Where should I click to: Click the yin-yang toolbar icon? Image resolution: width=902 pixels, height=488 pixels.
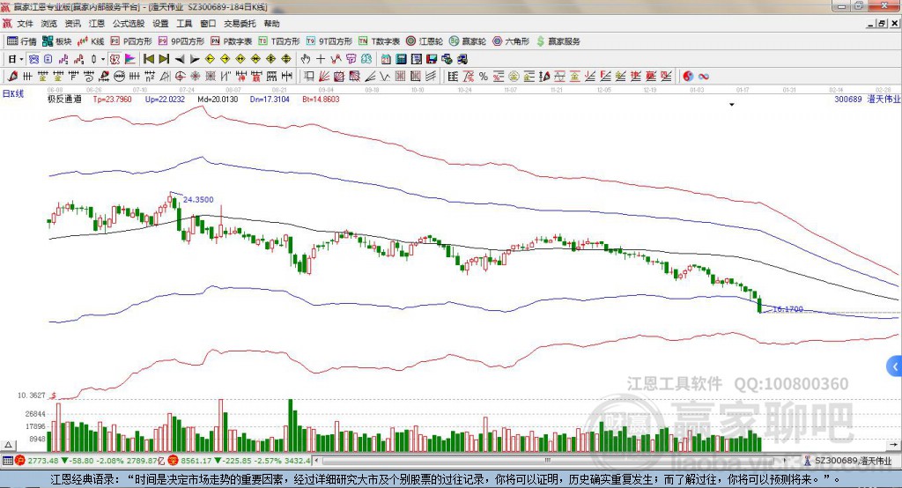(x=688, y=76)
